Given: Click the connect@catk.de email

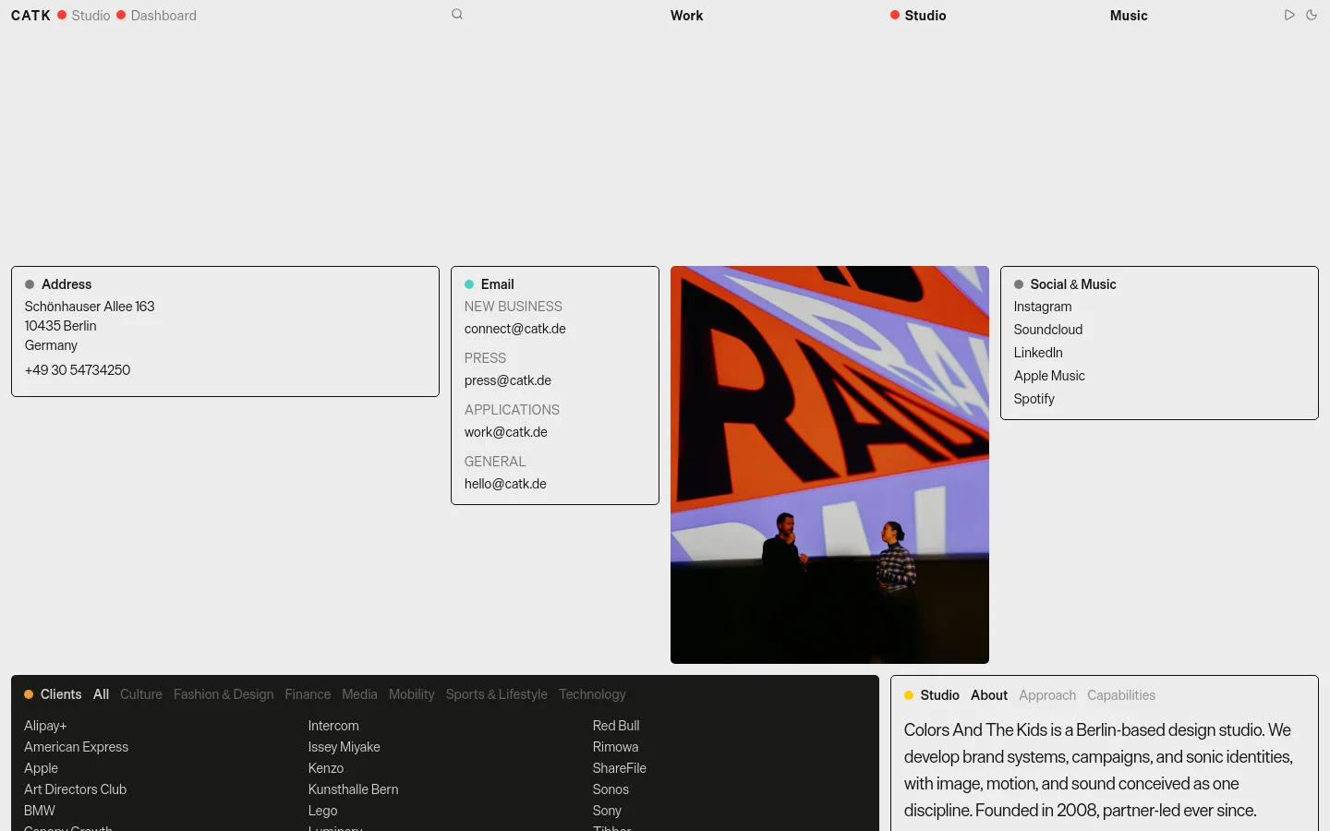Looking at the screenshot, I should pyautogui.click(x=515, y=329).
